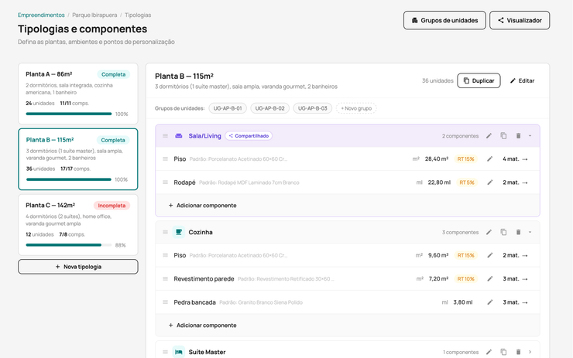The image size is (573, 358).
Task: Add component to Cozinha
Action: click(x=202, y=326)
